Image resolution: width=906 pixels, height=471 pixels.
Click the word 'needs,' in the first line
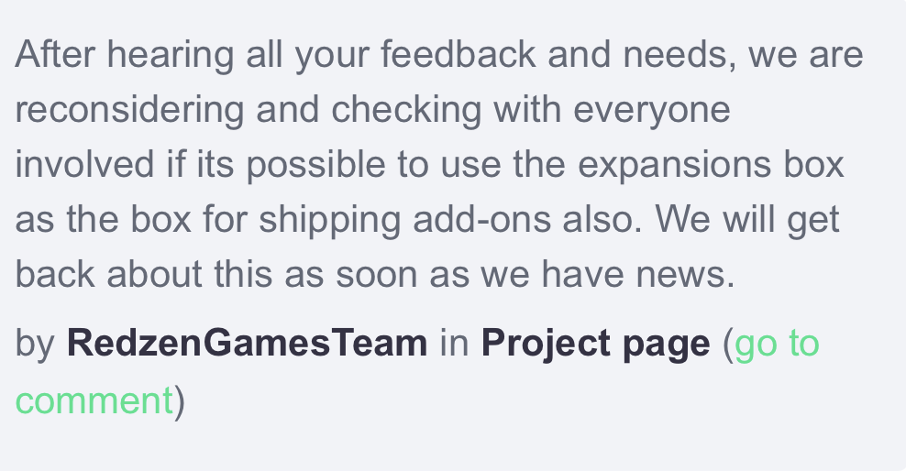coord(679,55)
